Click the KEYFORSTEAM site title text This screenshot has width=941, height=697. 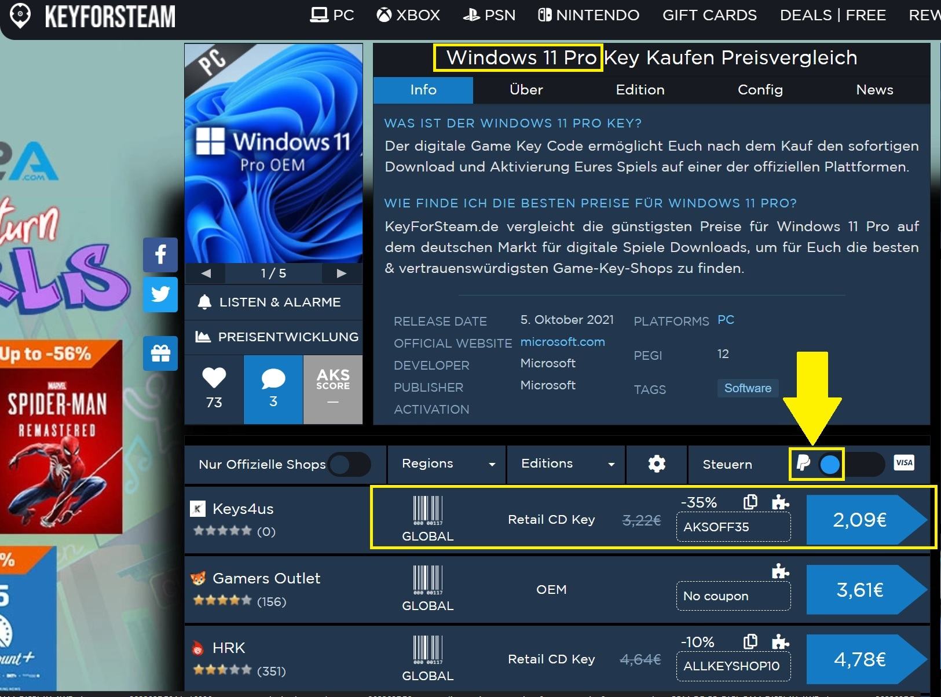(x=110, y=16)
